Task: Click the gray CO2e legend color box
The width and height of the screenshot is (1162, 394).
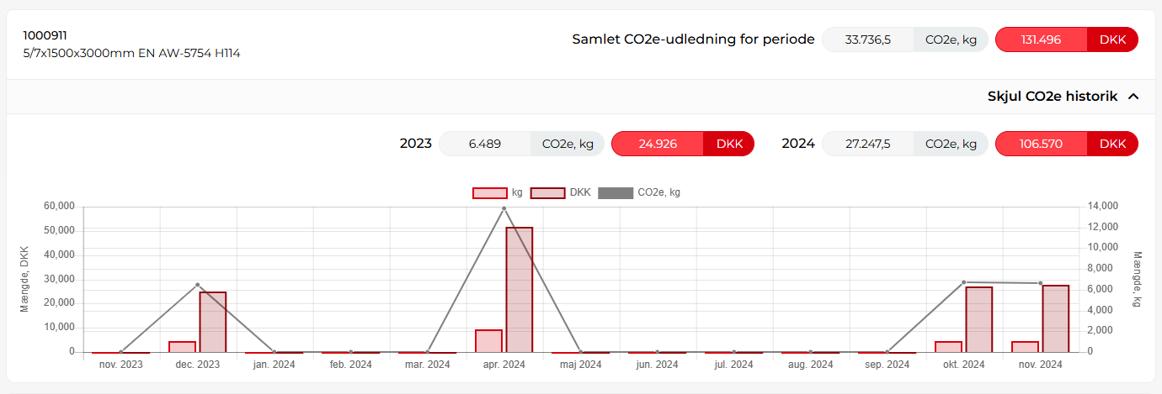Action: [615, 193]
